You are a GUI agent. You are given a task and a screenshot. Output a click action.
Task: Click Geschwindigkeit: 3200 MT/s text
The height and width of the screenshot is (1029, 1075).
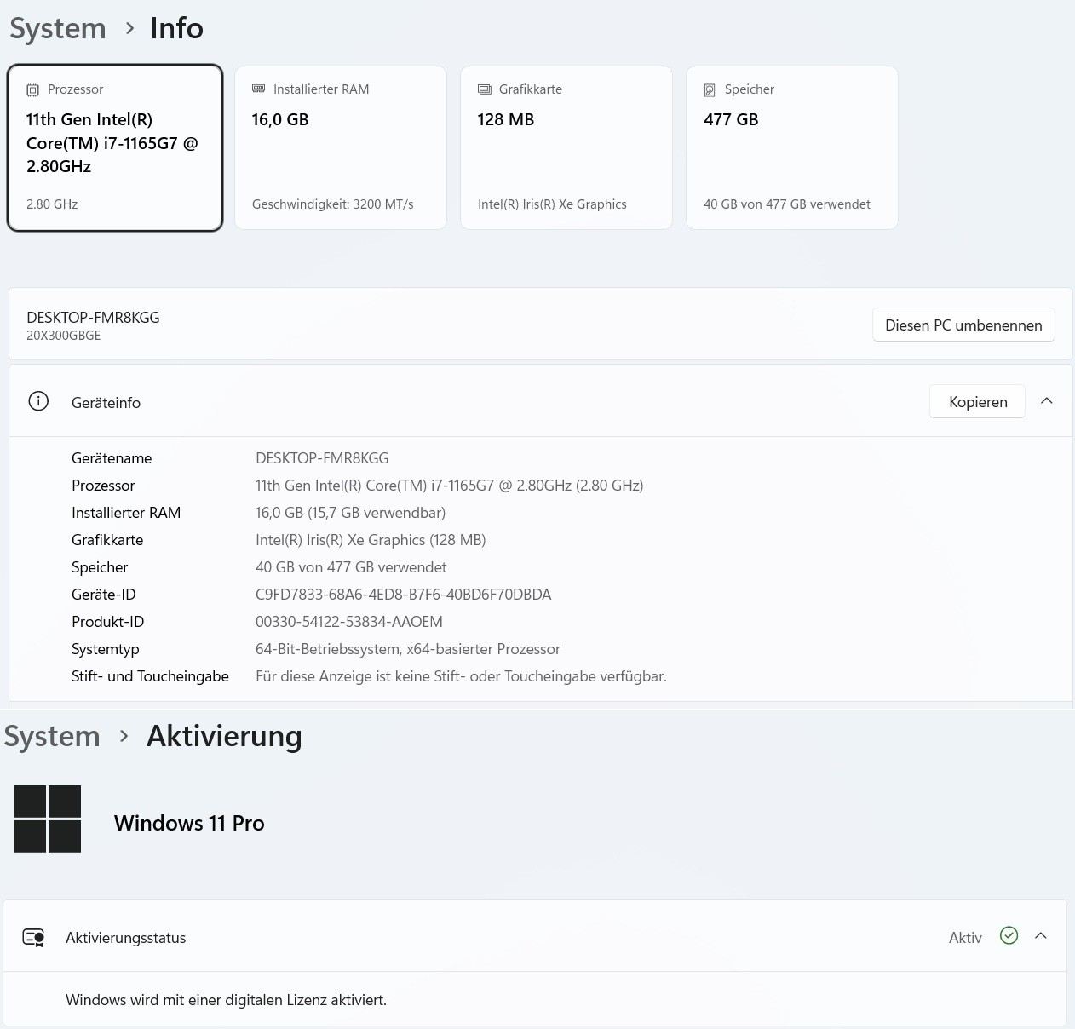point(333,204)
